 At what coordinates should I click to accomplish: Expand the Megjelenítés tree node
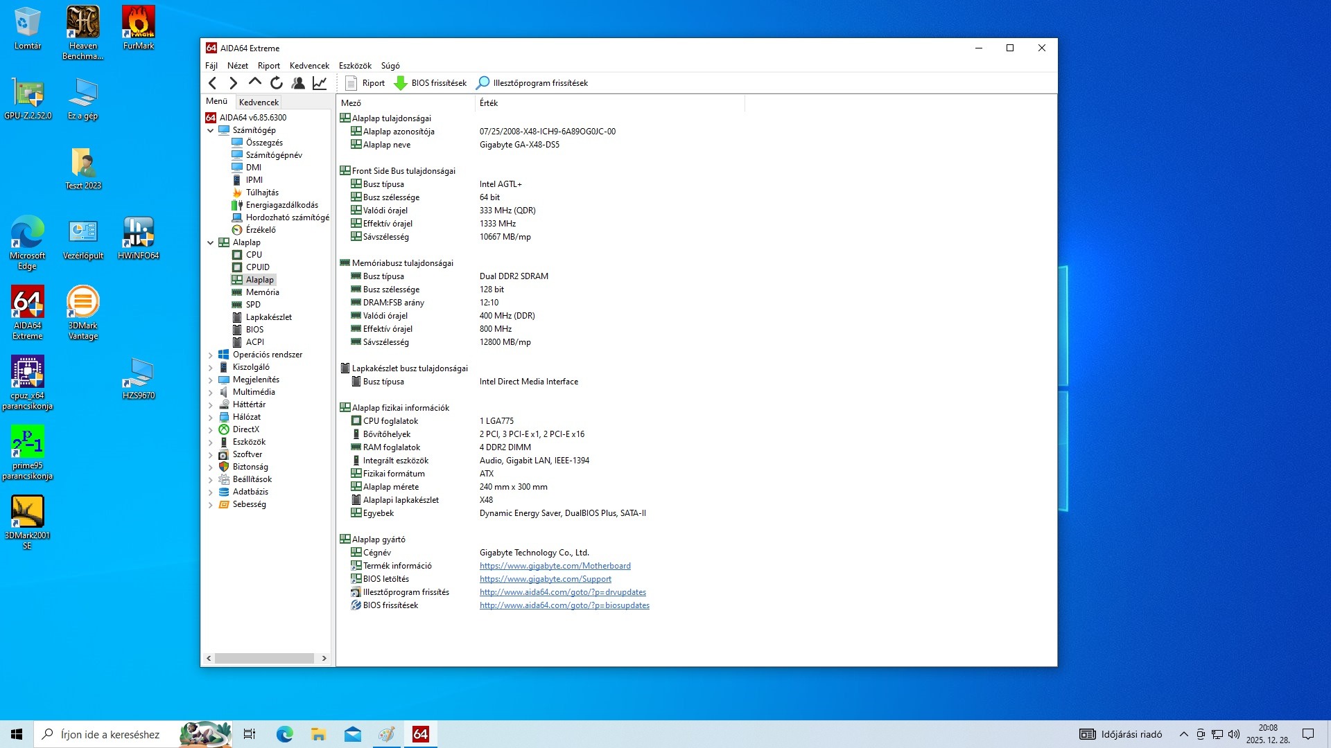coord(211,380)
